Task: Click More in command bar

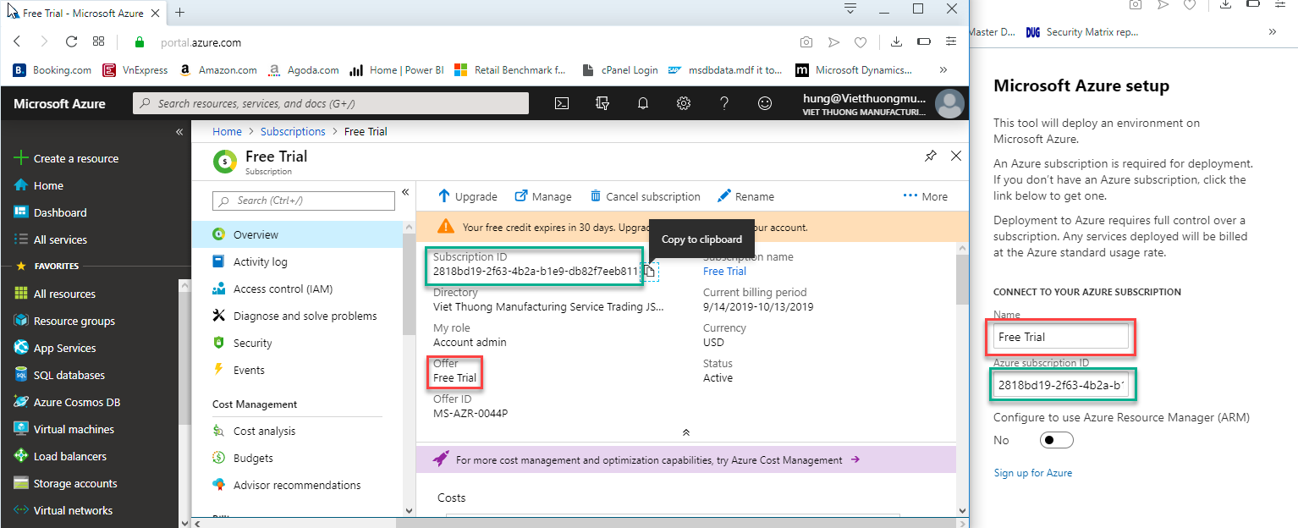Action: click(926, 196)
